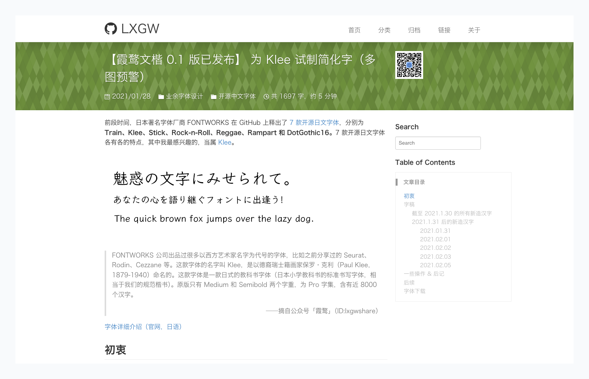Open the LXGW site title link

(x=140, y=29)
